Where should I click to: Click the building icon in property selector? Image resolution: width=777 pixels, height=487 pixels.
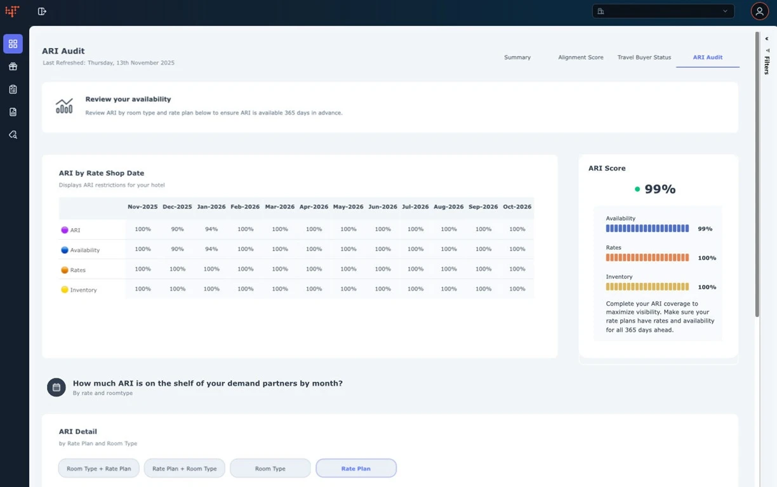[x=601, y=11]
